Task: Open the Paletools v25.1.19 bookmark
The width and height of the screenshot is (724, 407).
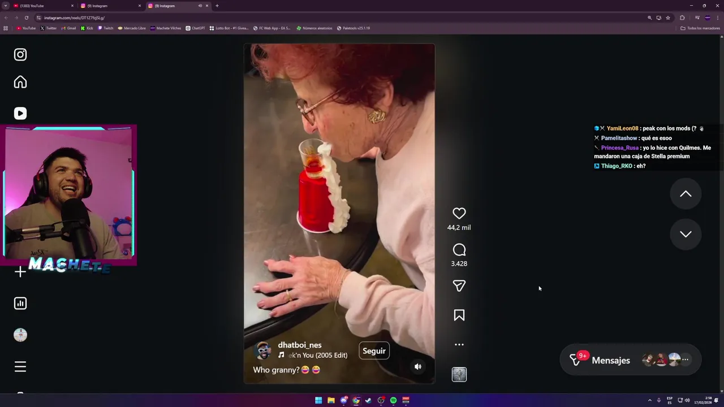Action: click(x=354, y=28)
